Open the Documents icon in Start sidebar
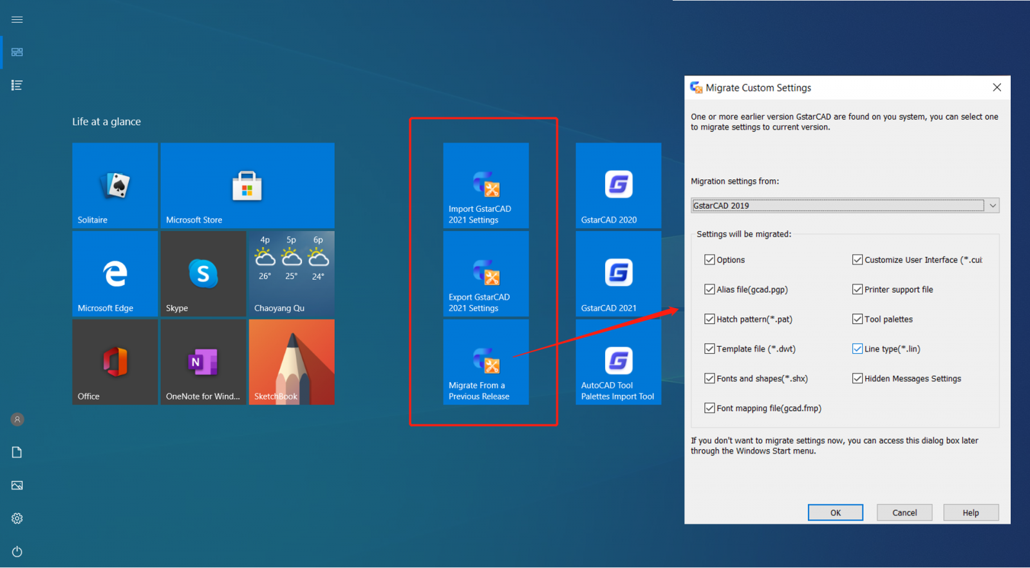Image resolution: width=1030 pixels, height=568 pixels. pyautogui.click(x=17, y=452)
